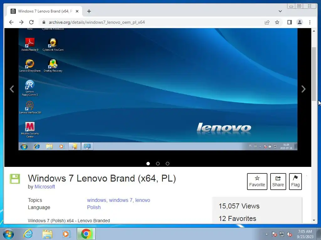Click the Share button for this item
This screenshot has width=321, height=240.
278,182
